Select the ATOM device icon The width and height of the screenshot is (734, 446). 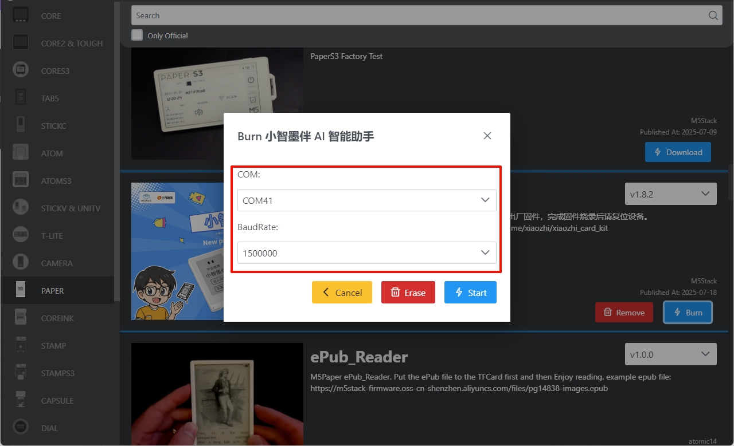click(x=21, y=153)
